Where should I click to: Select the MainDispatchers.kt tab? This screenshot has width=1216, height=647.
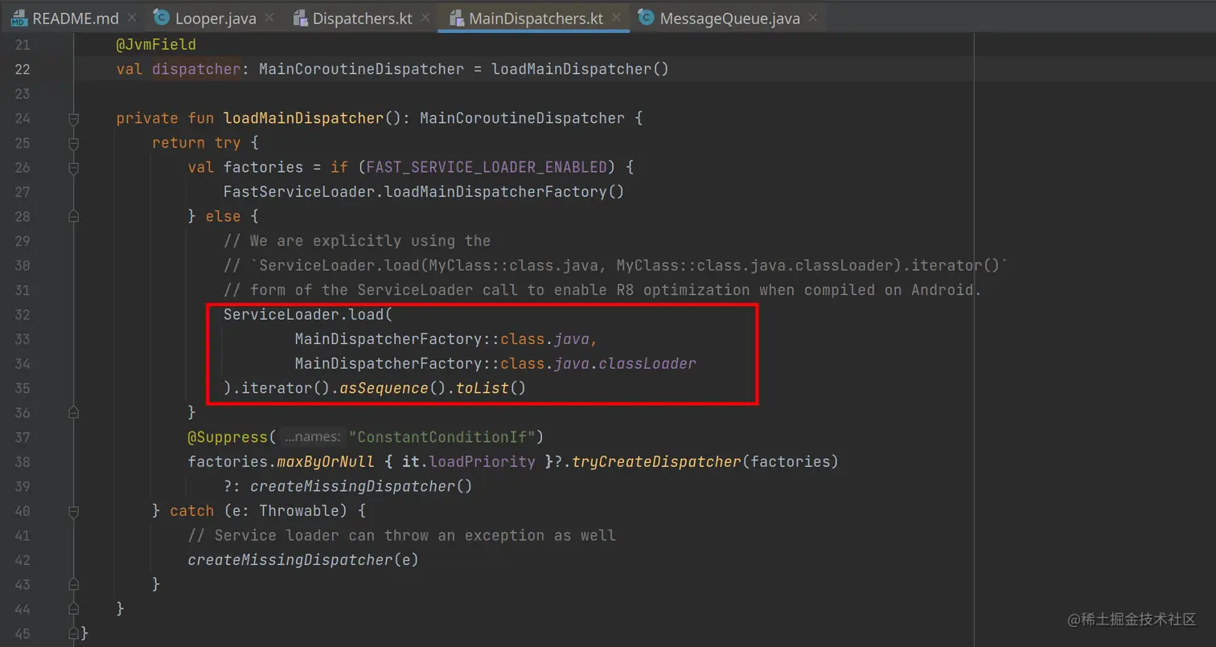coord(535,18)
